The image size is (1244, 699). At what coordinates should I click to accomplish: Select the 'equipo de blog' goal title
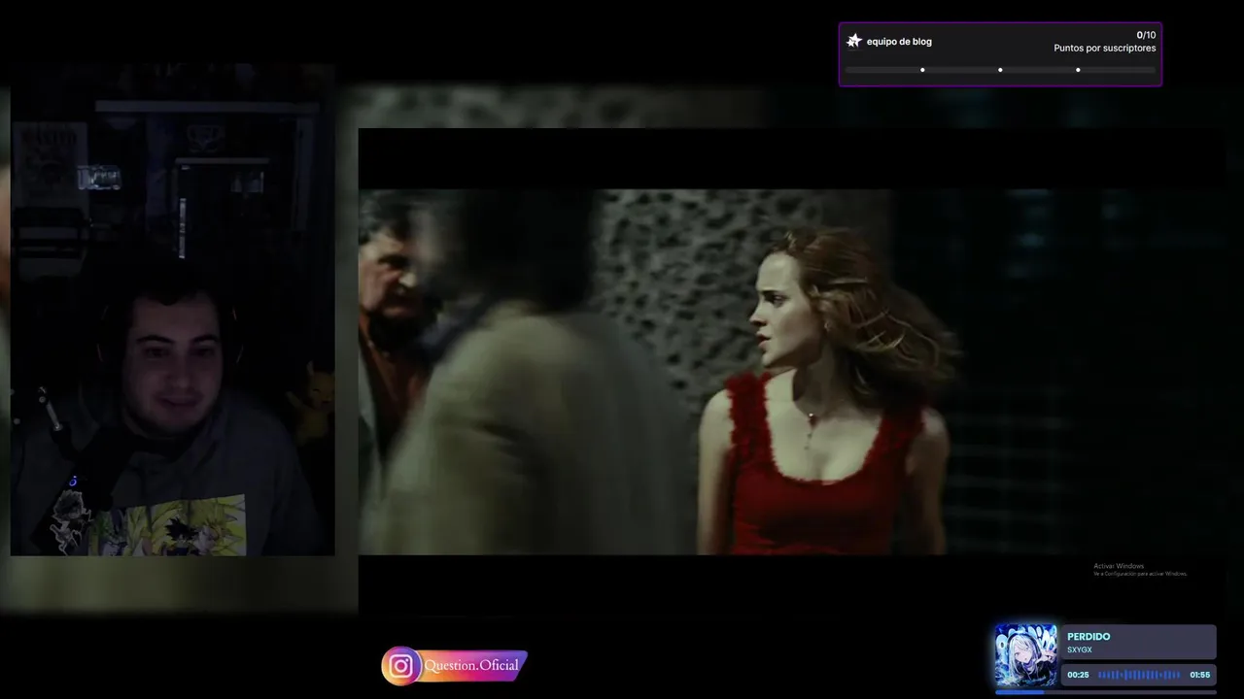point(899,42)
